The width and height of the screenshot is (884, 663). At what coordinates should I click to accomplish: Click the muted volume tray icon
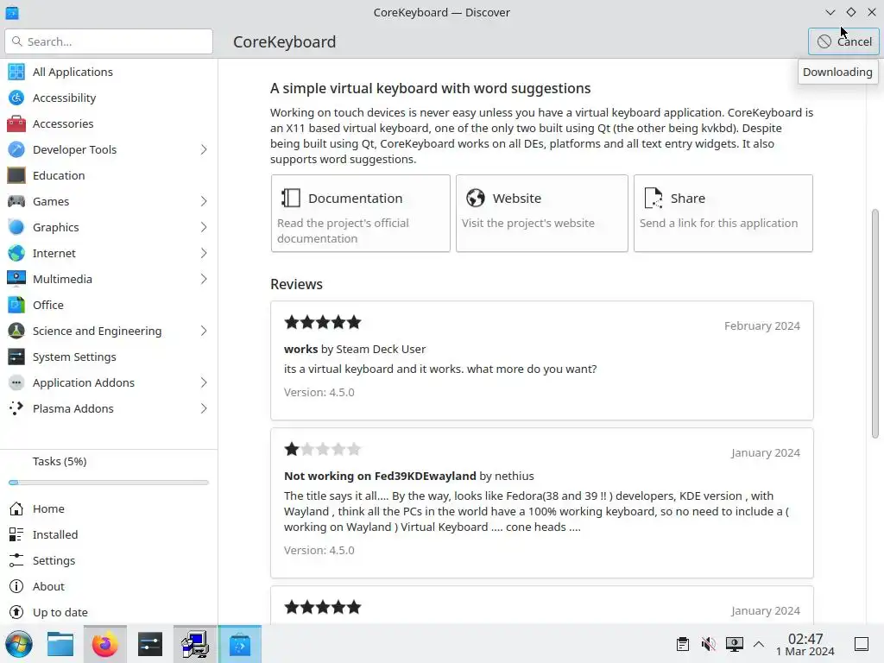pos(708,644)
